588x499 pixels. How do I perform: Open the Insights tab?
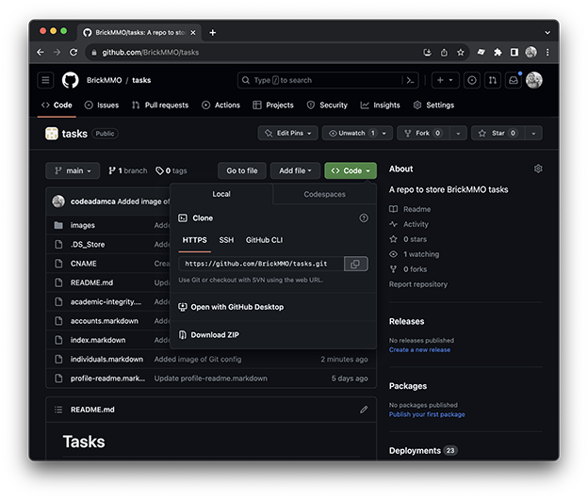(x=381, y=105)
